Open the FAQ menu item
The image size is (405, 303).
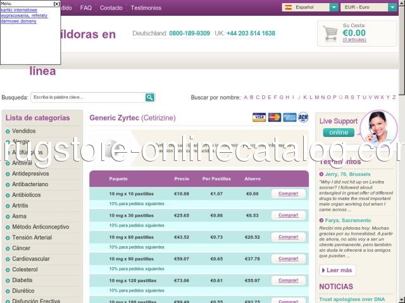coord(86,8)
